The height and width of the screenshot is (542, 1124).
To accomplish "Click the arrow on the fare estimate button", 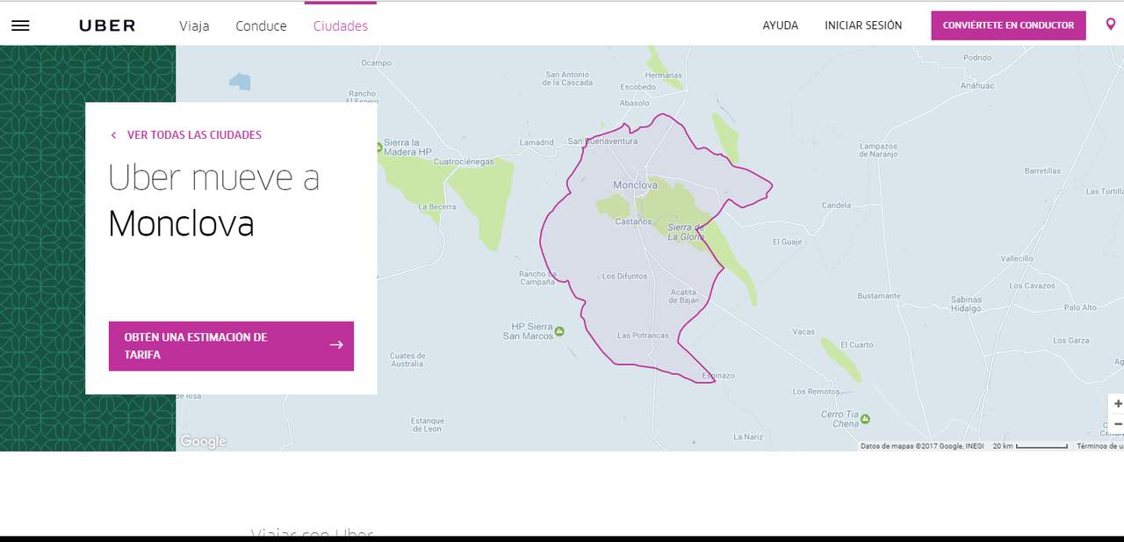I will tap(336, 345).
